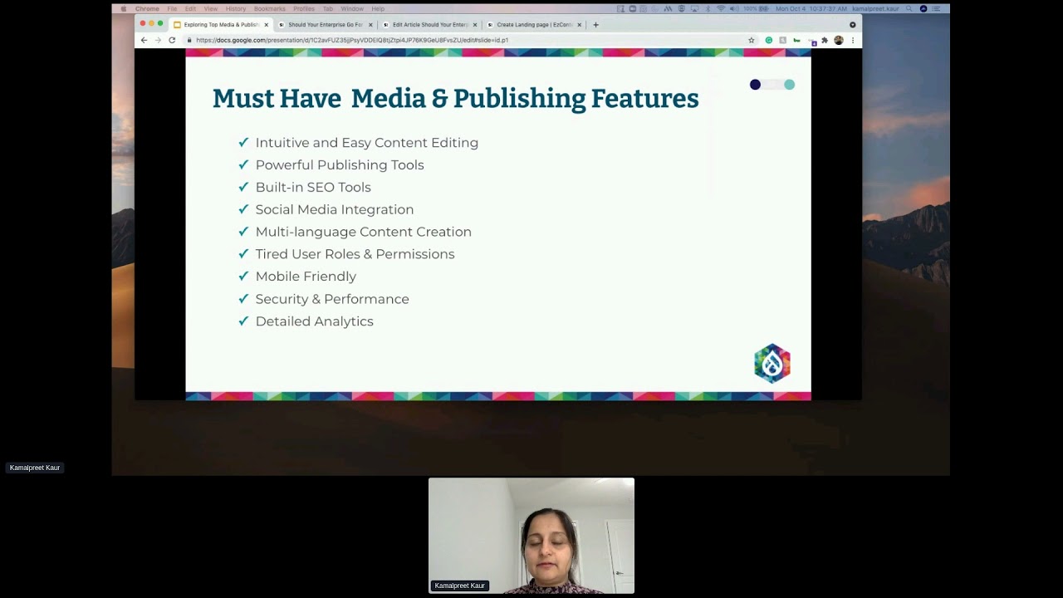The image size is (1063, 598).
Task: Open the History menu
Action: pos(236,9)
